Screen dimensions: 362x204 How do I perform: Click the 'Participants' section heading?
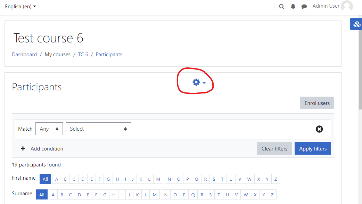pyautogui.click(x=37, y=87)
